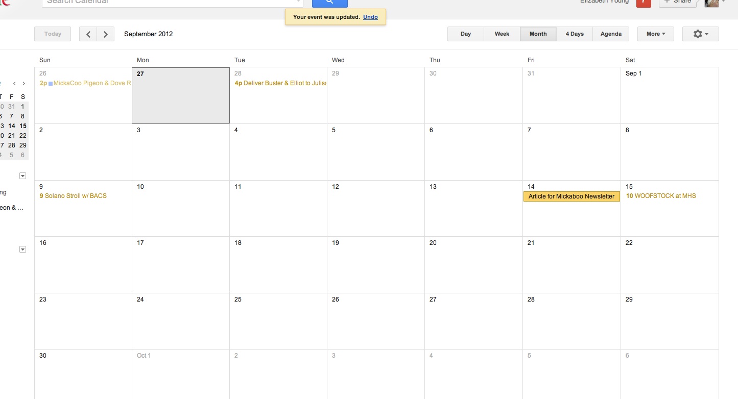
Task: Click the red notifications count badge
Action: [x=644, y=3]
